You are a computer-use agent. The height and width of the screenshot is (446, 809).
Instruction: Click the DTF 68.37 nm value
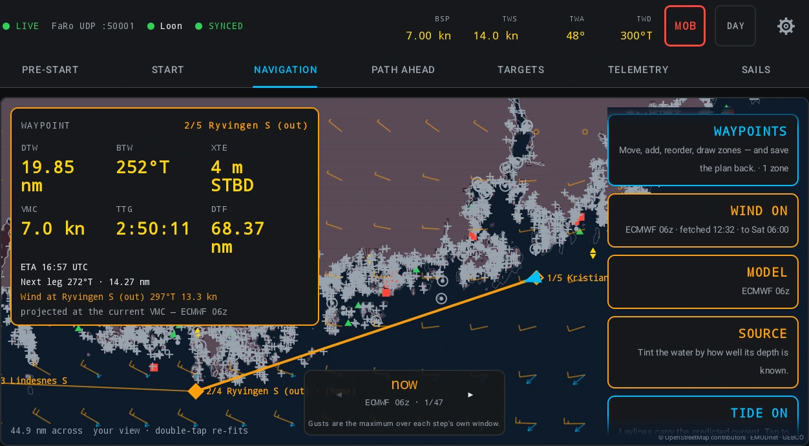tap(238, 238)
